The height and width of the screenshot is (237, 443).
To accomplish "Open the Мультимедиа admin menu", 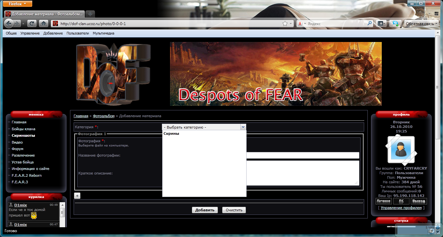I will coord(104,33).
